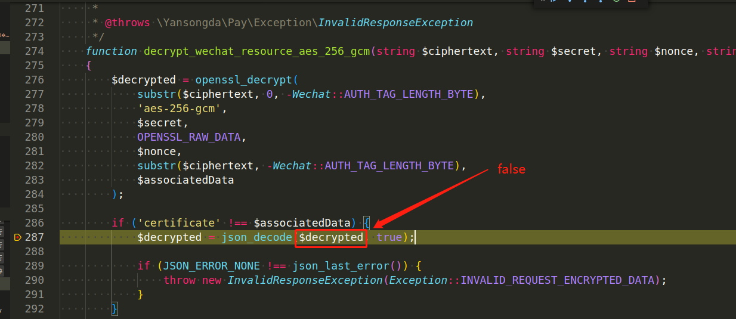The image size is (736, 319).
Task: Click the openssl_decrypt call on line 276
Action: pos(245,80)
